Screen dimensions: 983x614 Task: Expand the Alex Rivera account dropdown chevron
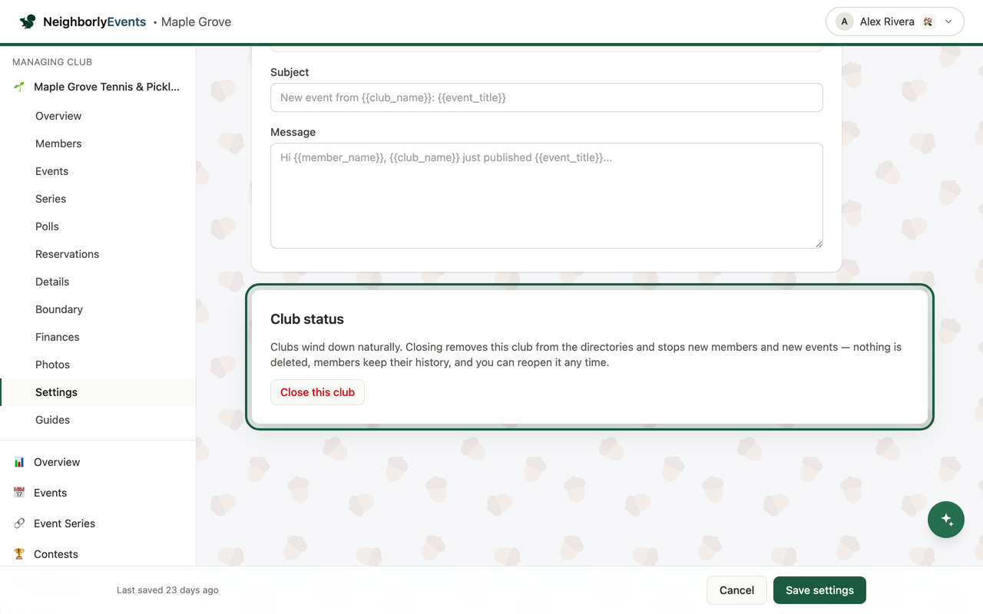pyautogui.click(x=948, y=21)
